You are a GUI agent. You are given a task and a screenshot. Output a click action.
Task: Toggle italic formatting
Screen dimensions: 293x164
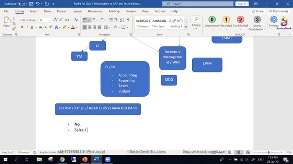[27, 27]
